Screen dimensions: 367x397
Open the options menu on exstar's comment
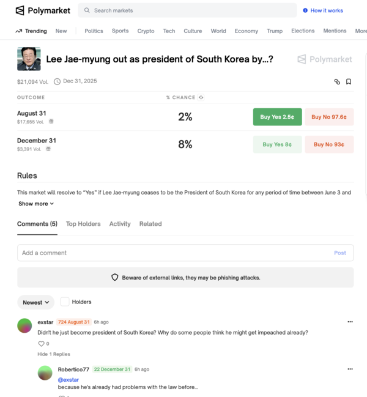[350, 322]
